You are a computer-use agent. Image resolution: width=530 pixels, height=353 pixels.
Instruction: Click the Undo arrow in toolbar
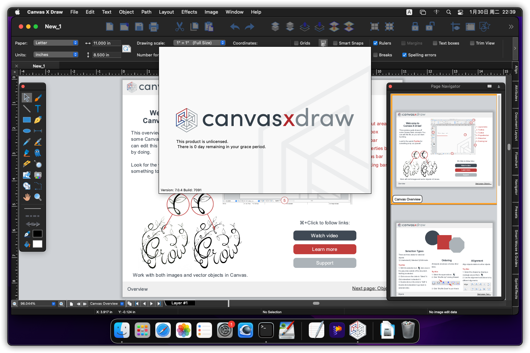[234, 27]
